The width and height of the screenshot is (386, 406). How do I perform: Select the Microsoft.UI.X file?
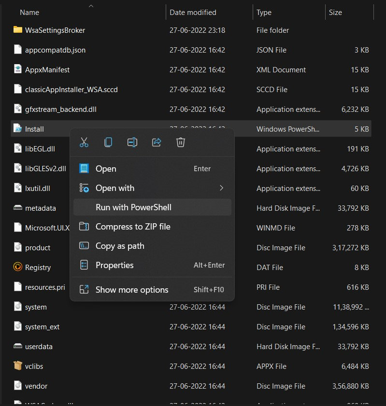point(47,228)
